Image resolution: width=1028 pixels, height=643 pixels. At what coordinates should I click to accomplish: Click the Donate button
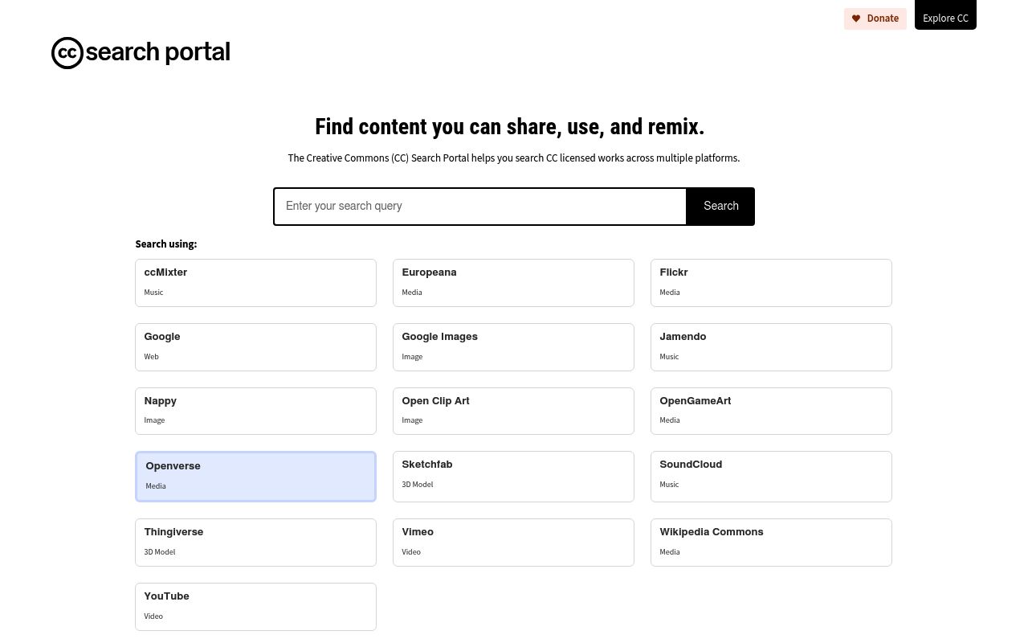(875, 18)
